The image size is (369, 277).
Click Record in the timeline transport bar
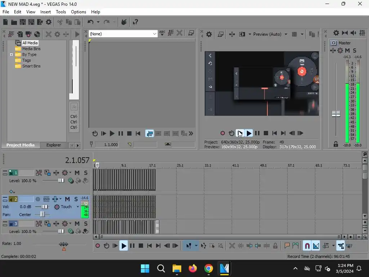coord(98,246)
